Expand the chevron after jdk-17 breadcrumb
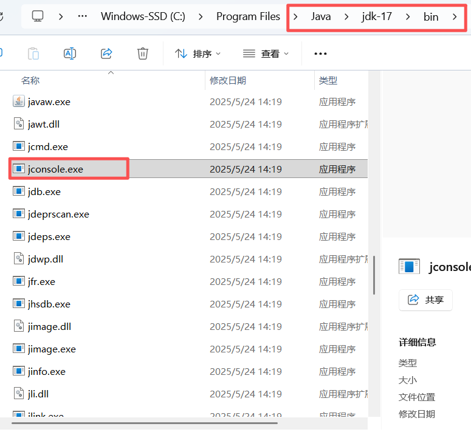Image resolution: width=471 pixels, height=432 pixels. click(408, 16)
